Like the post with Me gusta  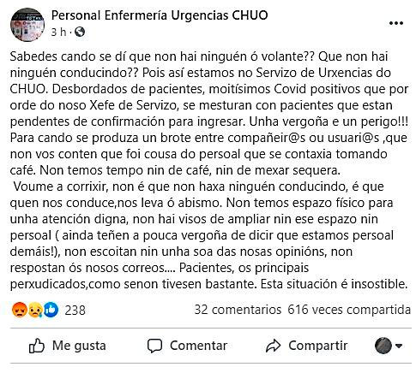(x=68, y=346)
